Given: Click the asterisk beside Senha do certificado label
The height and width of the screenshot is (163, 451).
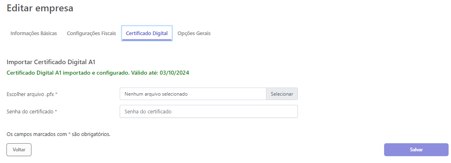Looking at the screenshot, I should (x=56, y=111).
